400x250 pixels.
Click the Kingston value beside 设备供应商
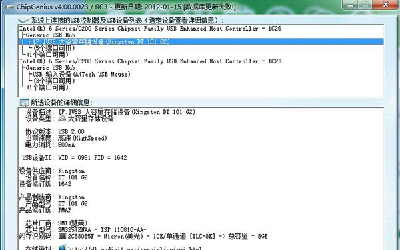(71, 171)
